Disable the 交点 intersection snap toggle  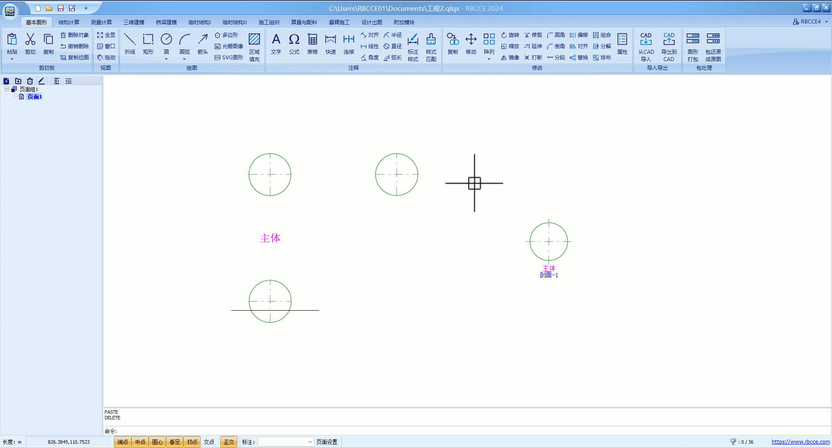click(209, 442)
